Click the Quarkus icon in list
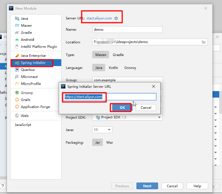 pos(17,70)
